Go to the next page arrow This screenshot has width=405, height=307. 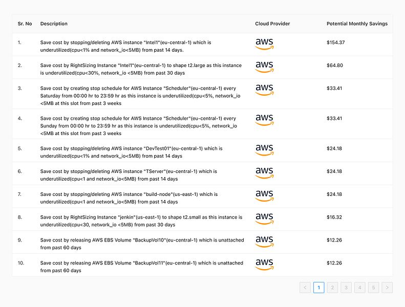point(387,288)
